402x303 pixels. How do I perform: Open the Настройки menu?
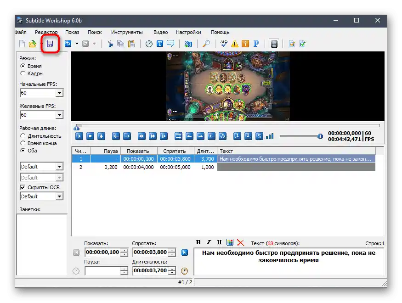(188, 32)
